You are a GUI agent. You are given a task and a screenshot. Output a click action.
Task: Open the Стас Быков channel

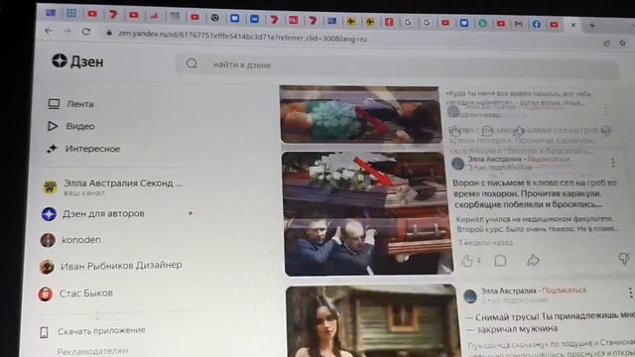tap(86, 294)
